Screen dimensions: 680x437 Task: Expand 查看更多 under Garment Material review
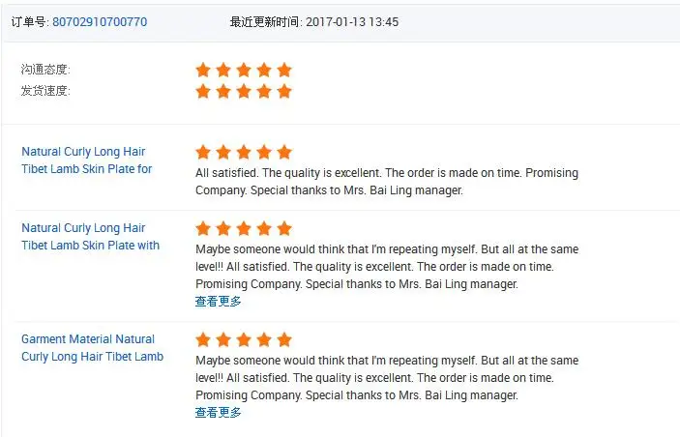pyautogui.click(x=218, y=412)
